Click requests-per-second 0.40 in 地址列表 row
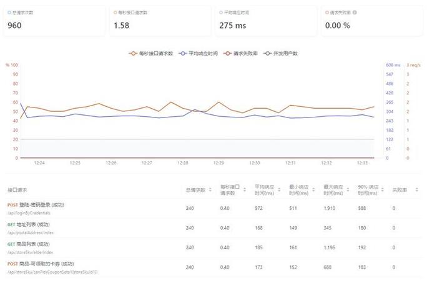 [x=225, y=228]
